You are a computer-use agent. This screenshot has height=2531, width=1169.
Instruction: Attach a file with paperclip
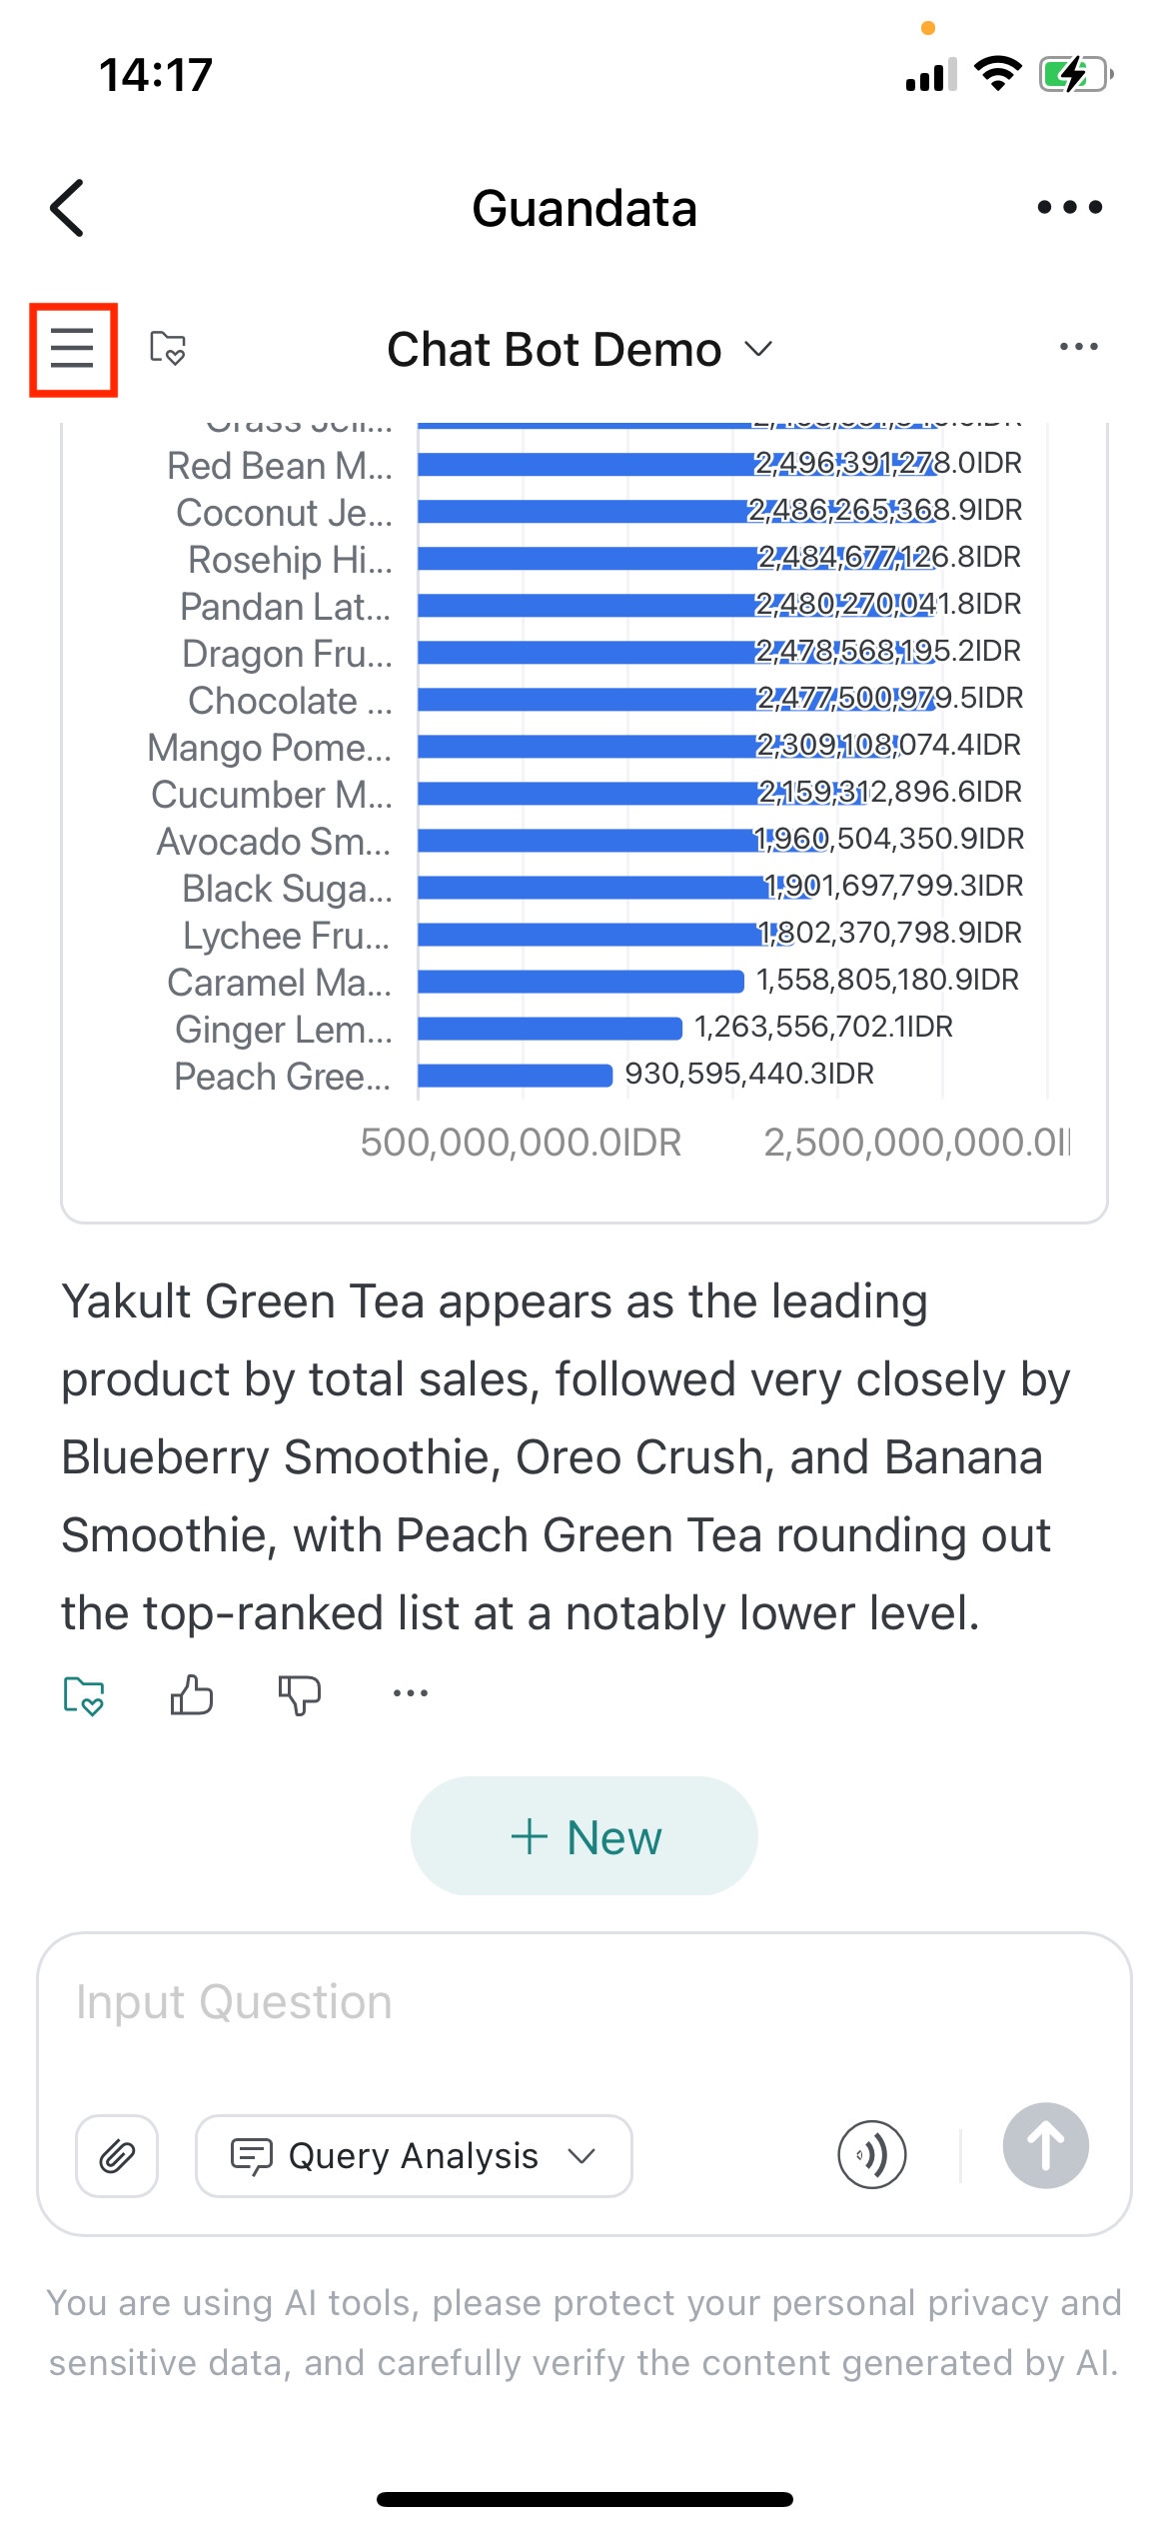point(117,2156)
